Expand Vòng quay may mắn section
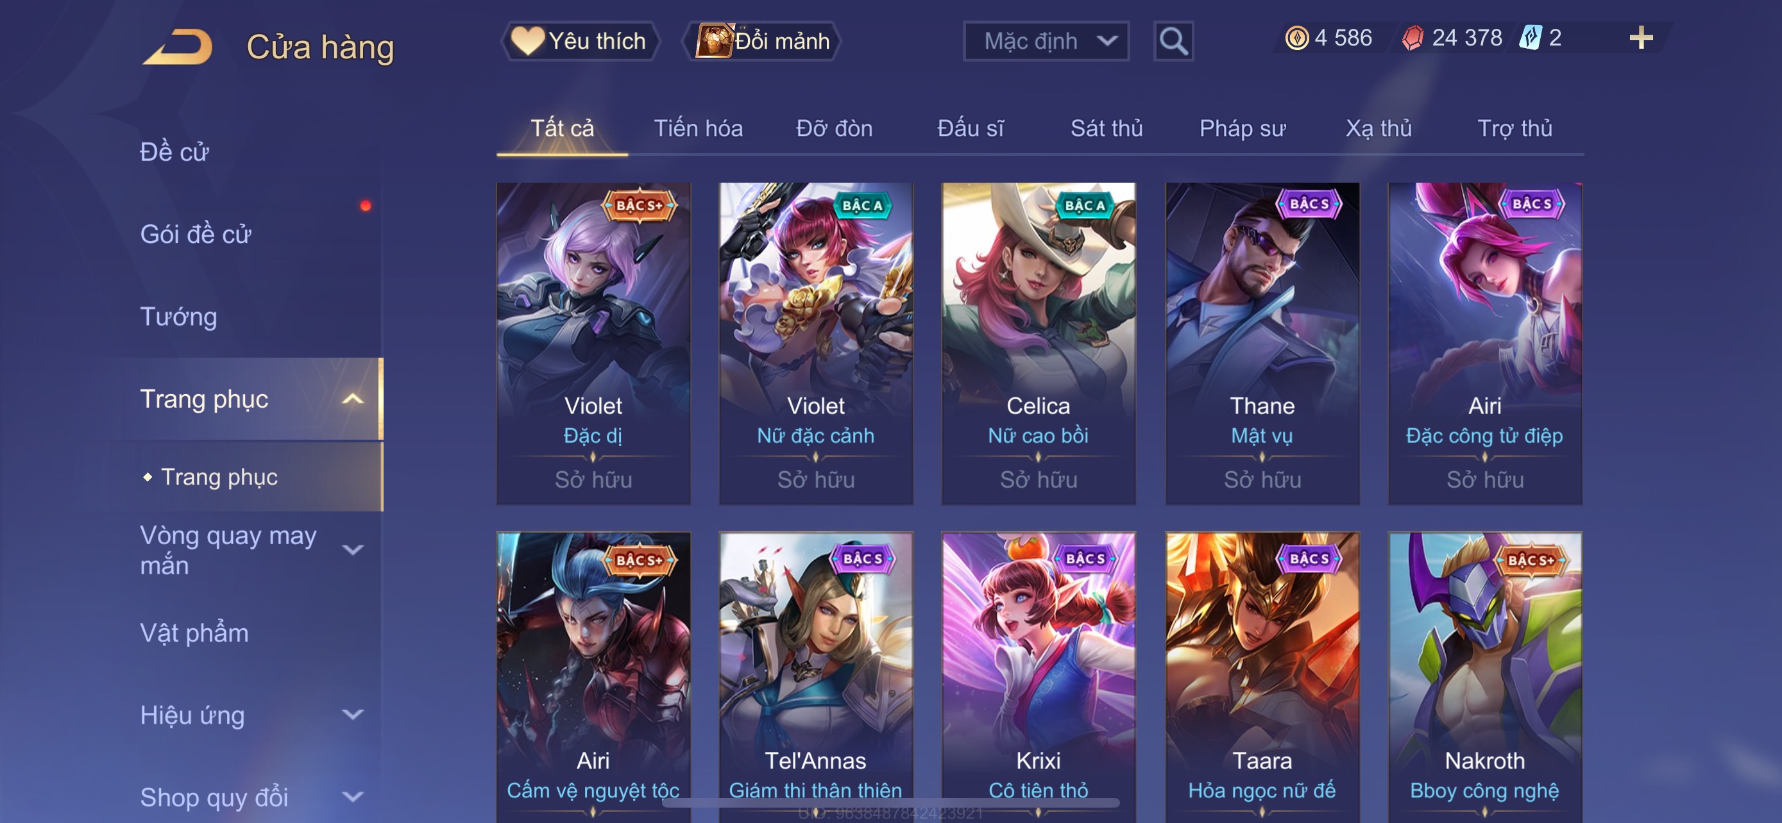Viewport: 1782px width, 823px height. pos(353,550)
